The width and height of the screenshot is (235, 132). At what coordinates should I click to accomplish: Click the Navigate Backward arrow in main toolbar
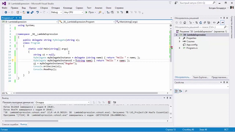click(x=6, y=12)
